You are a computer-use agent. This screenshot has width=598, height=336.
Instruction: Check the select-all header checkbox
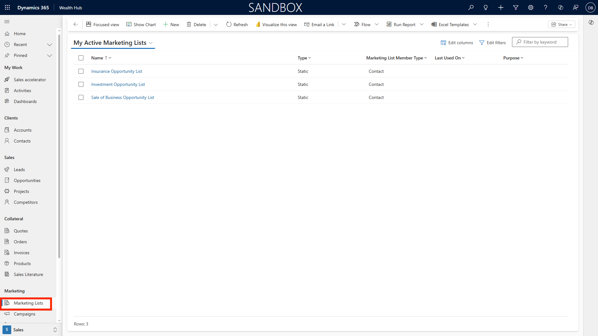(x=81, y=58)
